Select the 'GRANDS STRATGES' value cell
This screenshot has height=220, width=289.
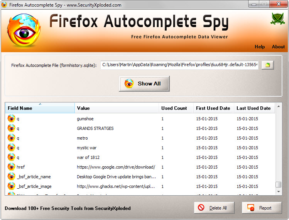[x=95, y=128]
